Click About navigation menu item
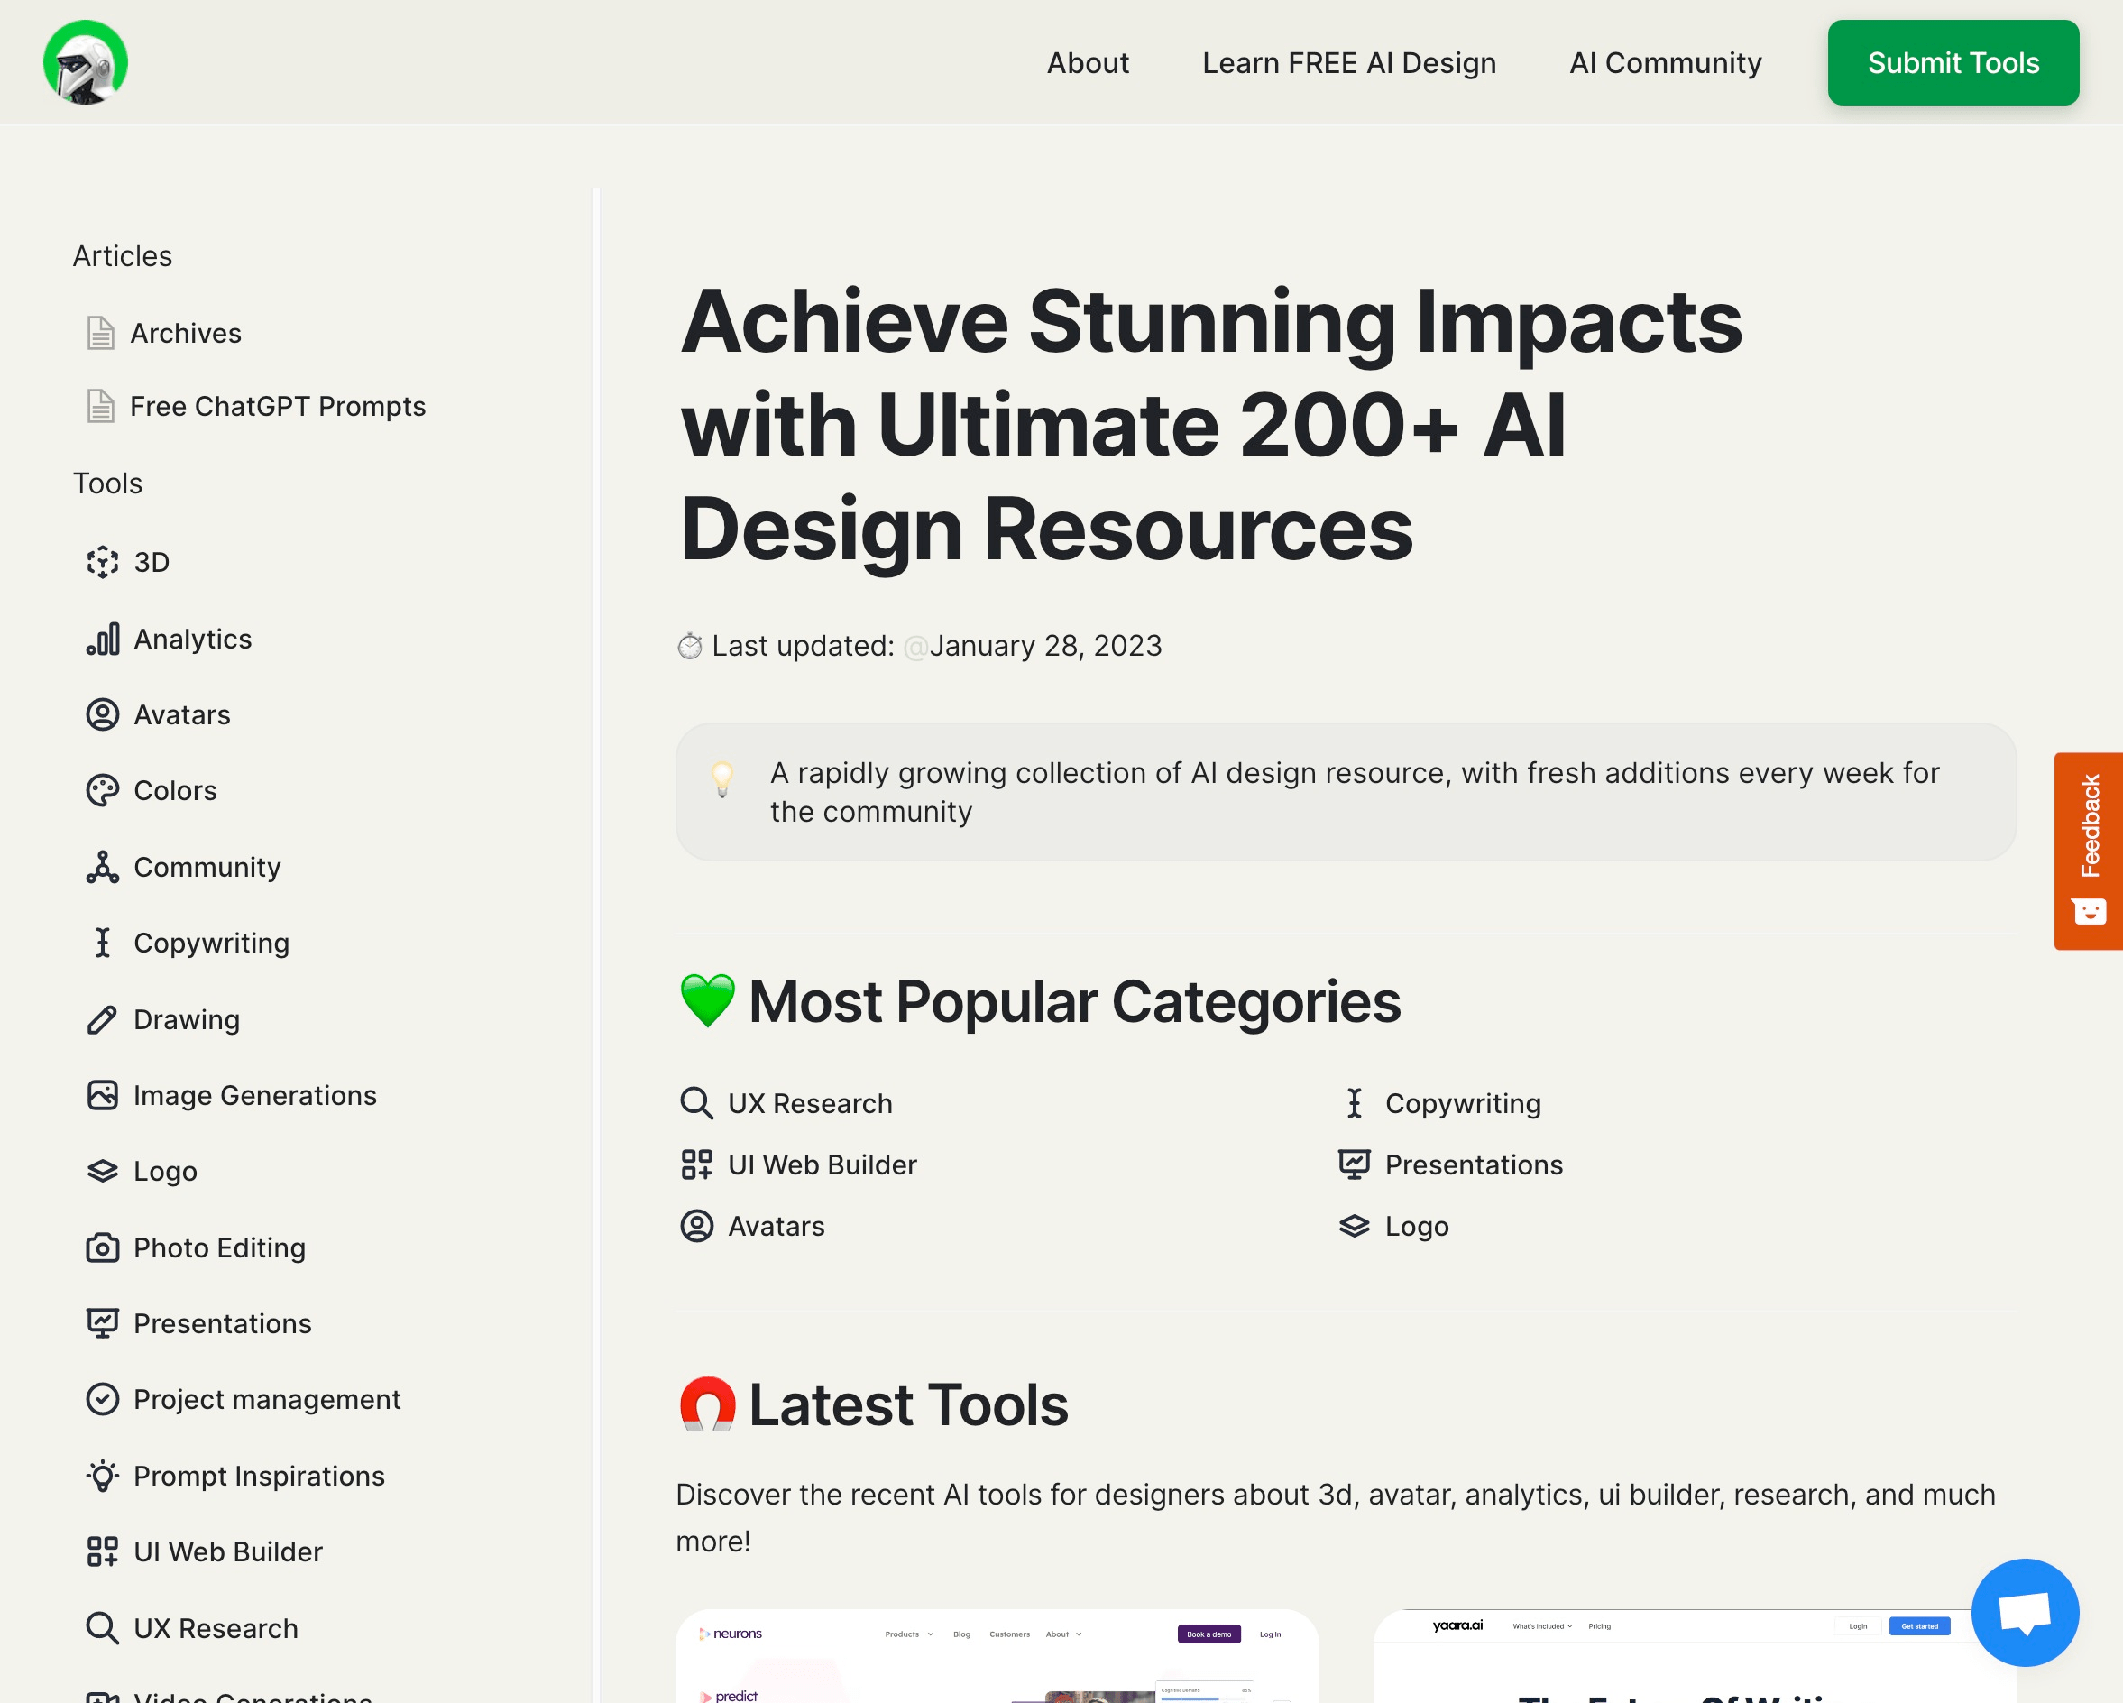This screenshot has width=2123, height=1703. pyautogui.click(x=1088, y=62)
